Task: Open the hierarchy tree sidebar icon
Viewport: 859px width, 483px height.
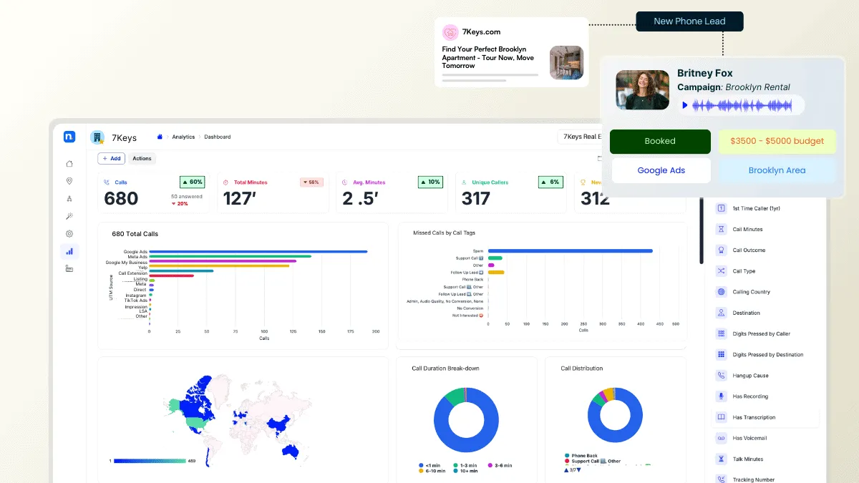Action: click(x=69, y=199)
